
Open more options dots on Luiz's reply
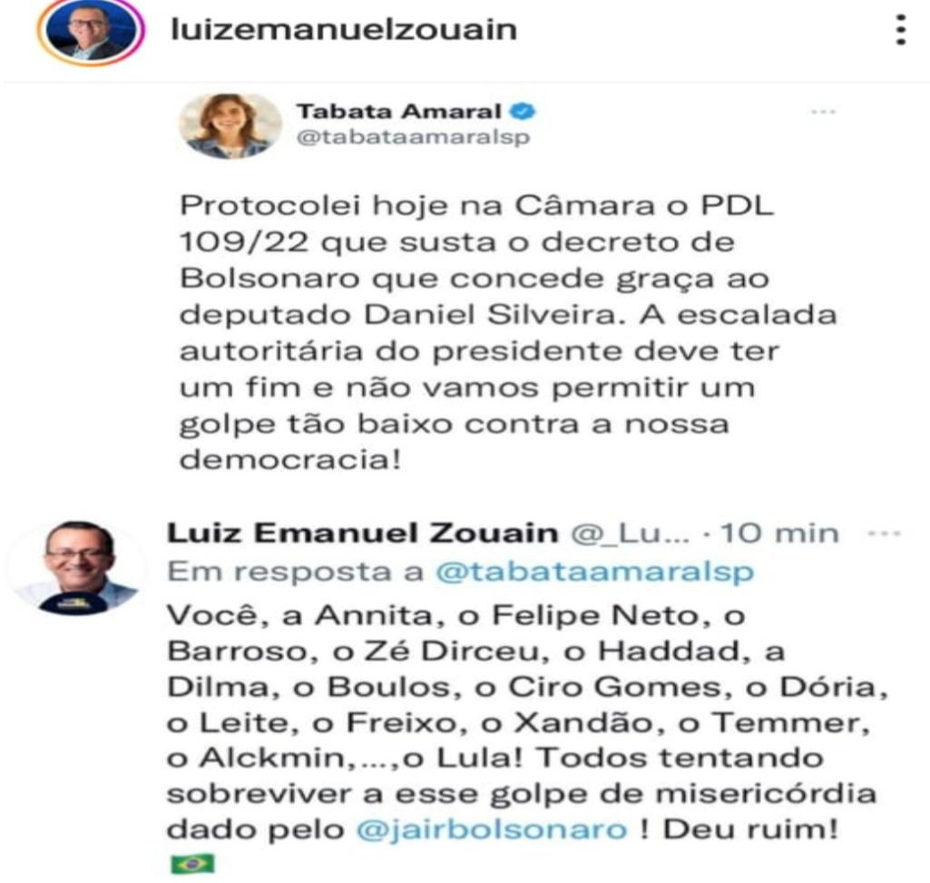(885, 534)
